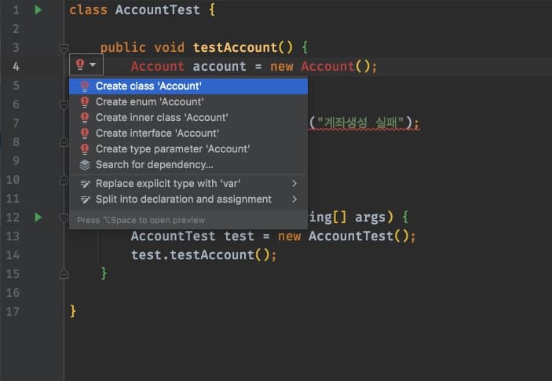Run the main method from the gutter arrow on line 12
The height and width of the screenshot is (381, 552).
[38, 218]
